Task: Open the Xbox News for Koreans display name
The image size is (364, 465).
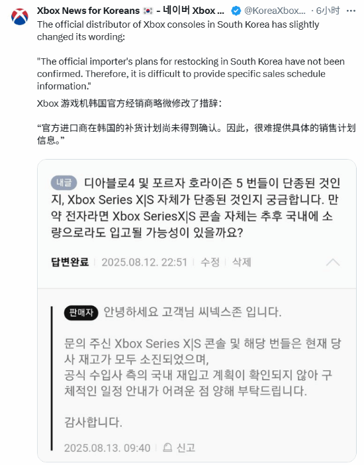Action: tap(88, 11)
